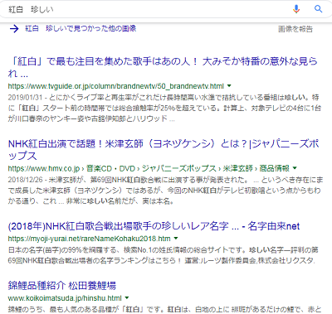This screenshot has height=314, width=332.
Task: Click the myoji-yurai.net/rareNameKohaku2018.htm URL text
Action: (90, 239)
